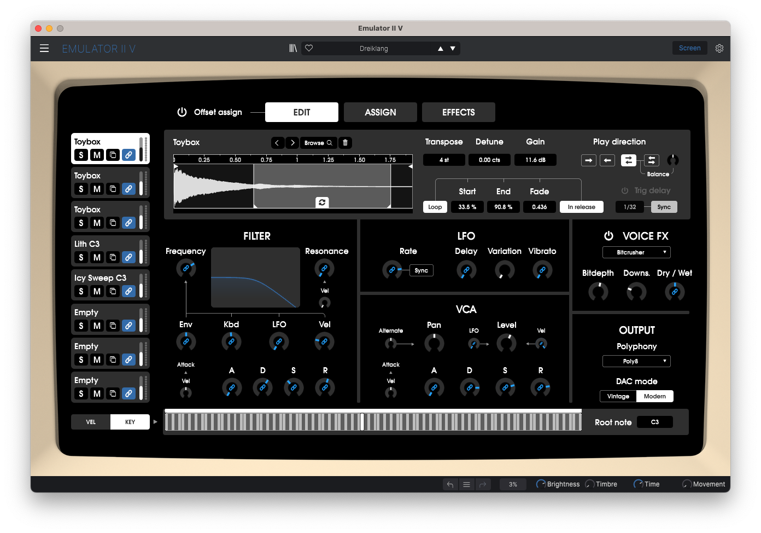Select the KEY tab
The height and width of the screenshot is (533, 761).
pyautogui.click(x=130, y=422)
